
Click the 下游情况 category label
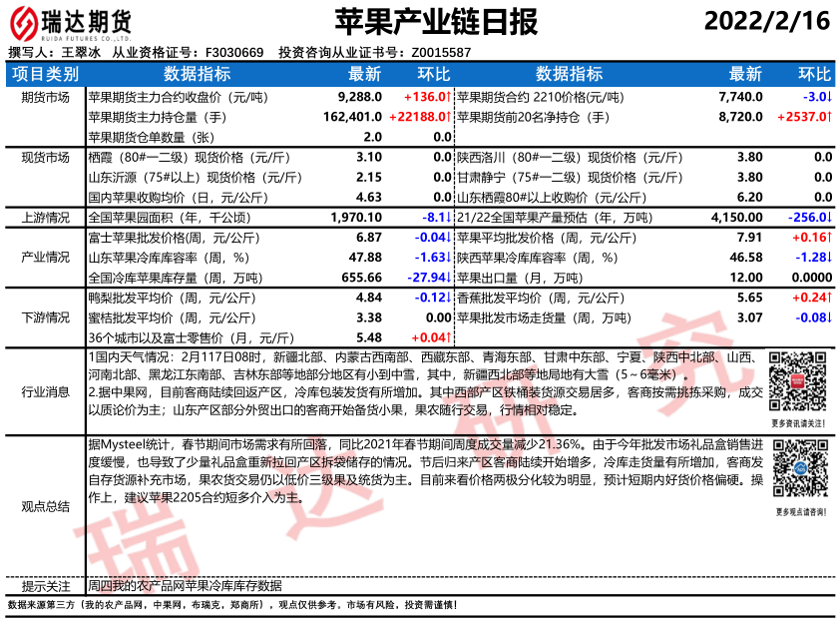click(x=45, y=317)
